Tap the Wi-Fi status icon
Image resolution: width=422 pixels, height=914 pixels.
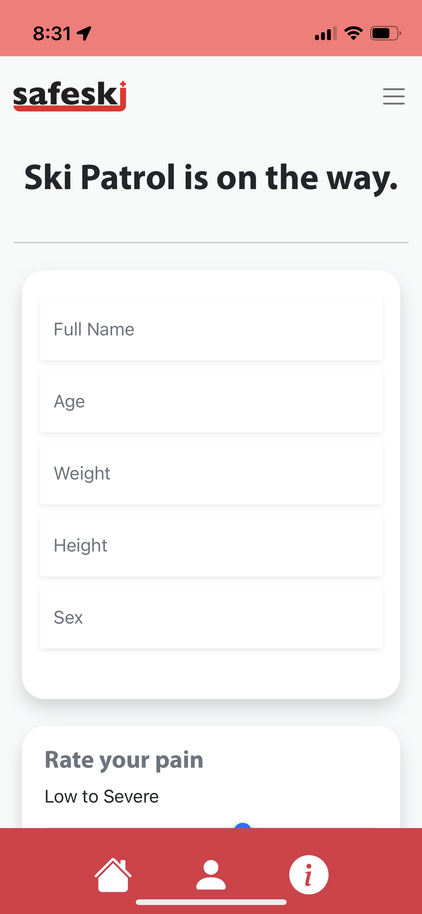point(353,33)
